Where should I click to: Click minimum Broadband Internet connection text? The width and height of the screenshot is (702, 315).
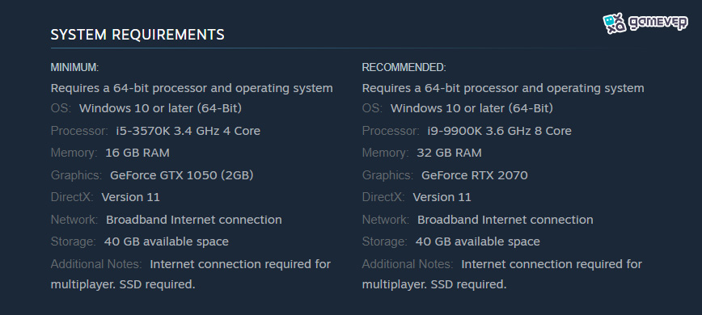(194, 220)
